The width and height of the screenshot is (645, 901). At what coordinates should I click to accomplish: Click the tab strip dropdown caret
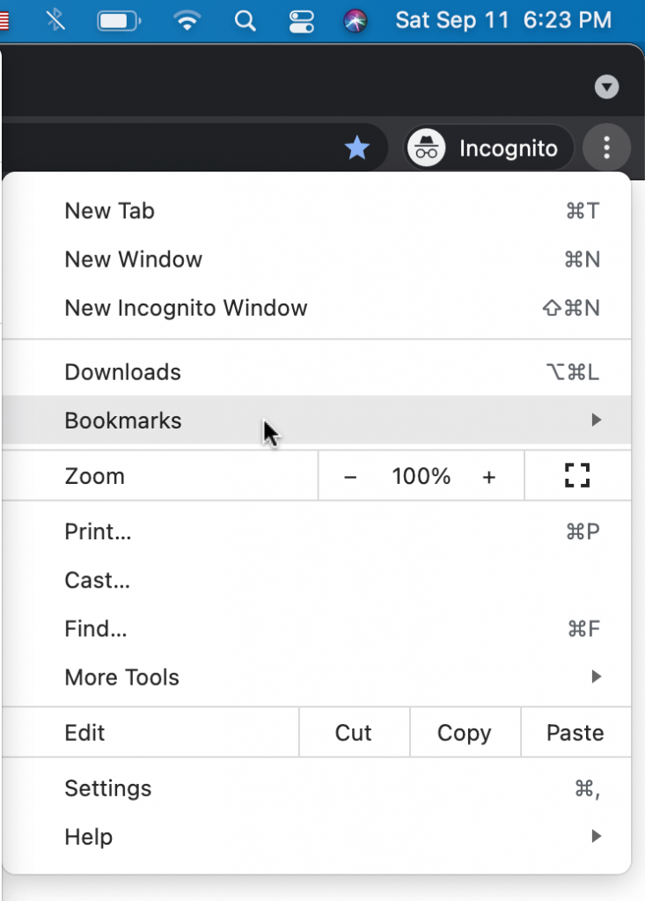coord(606,87)
